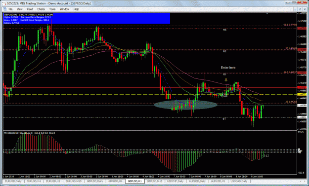Select the gray ellipse chart object
The height and width of the screenshot is (186, 309).
(x=185, y=105)
